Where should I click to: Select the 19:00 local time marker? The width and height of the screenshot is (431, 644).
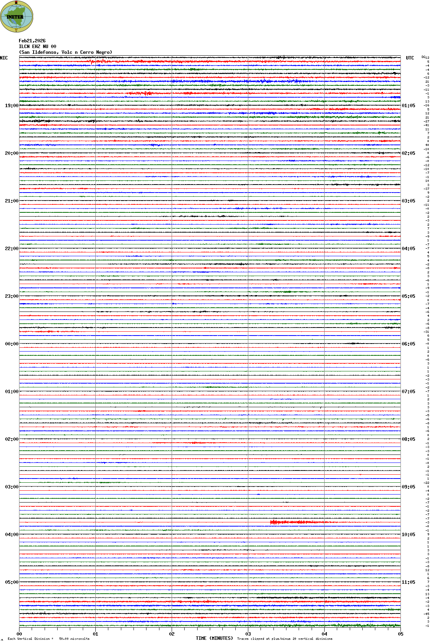coord(11,106)
